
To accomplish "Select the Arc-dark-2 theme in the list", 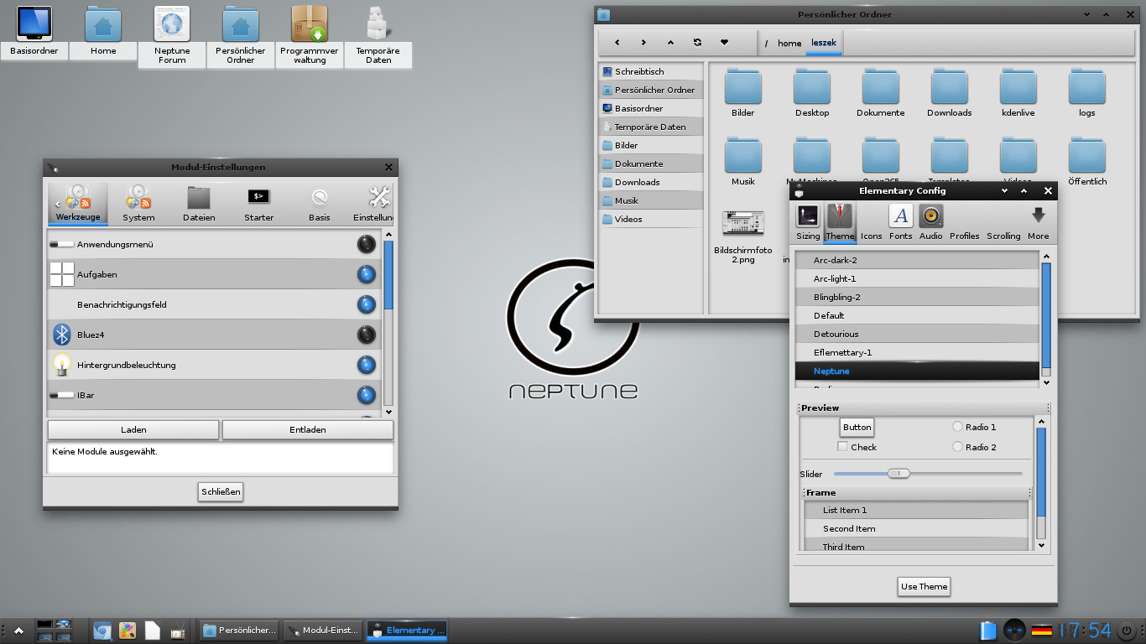I will (917, 260).
